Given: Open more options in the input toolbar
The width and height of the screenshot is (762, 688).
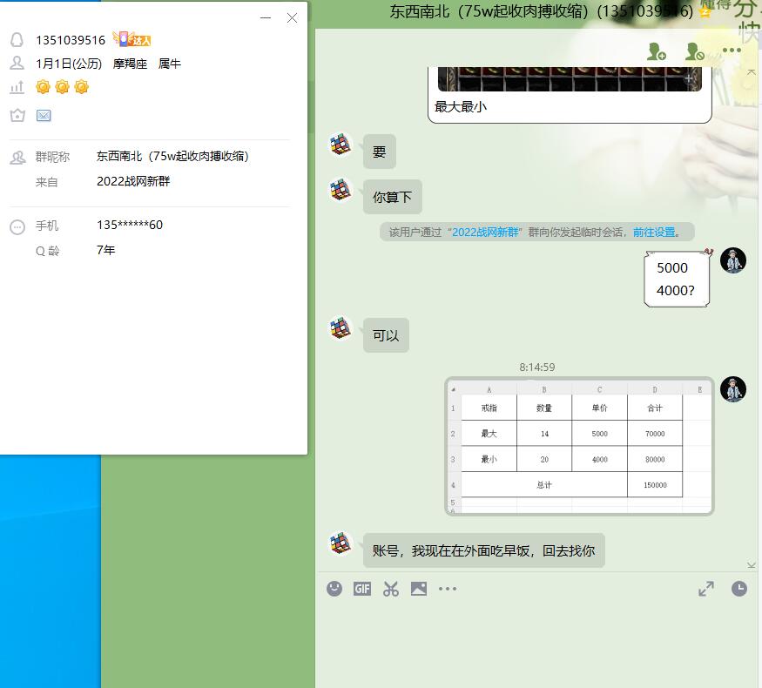Looking at the screenshot, I should (x=448, y=589).
